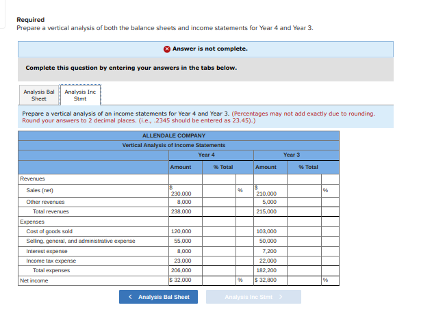Click Year 4 % Total field for Sales (net)
445x316 pixels.
click(x=219, y=191)
